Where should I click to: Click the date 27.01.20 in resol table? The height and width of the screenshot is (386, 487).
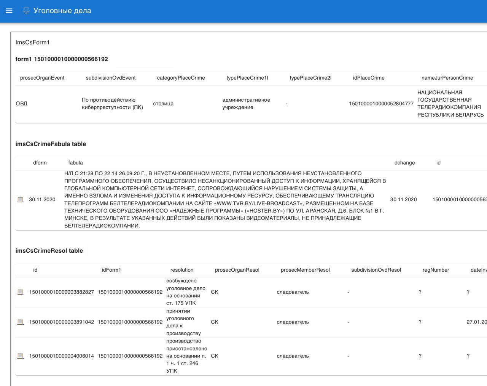477,322
